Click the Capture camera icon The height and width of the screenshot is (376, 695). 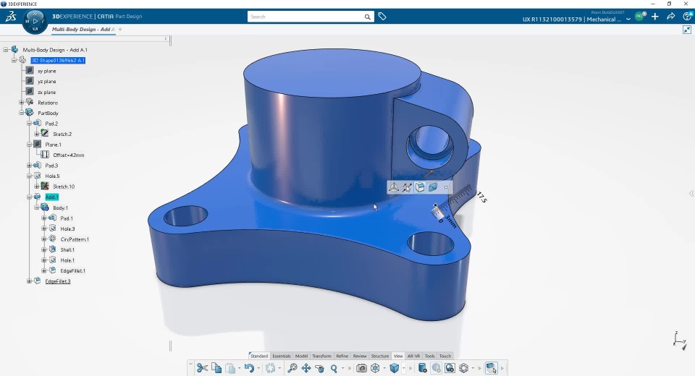[362, 368]
